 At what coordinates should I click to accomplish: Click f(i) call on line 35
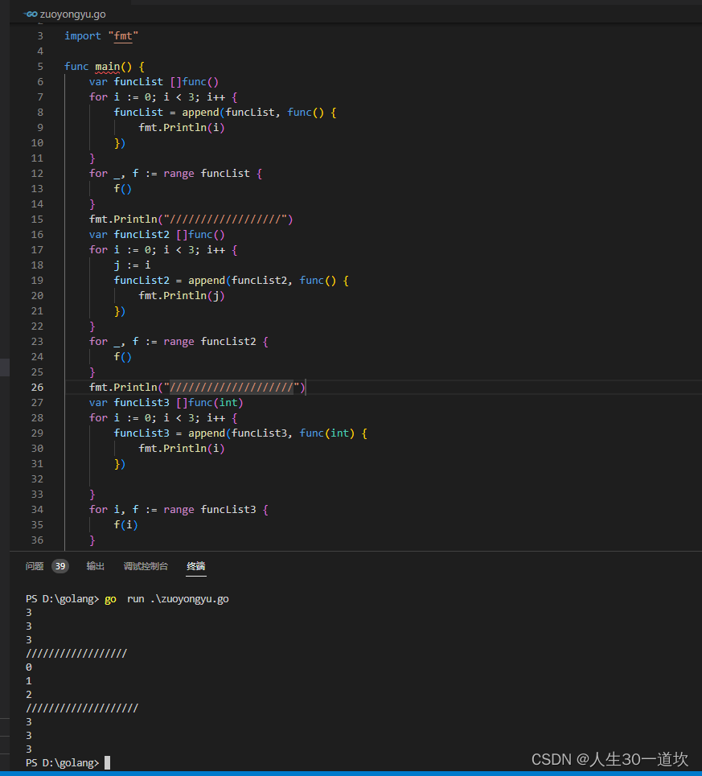pyautogui.click(x=125, y=524)
